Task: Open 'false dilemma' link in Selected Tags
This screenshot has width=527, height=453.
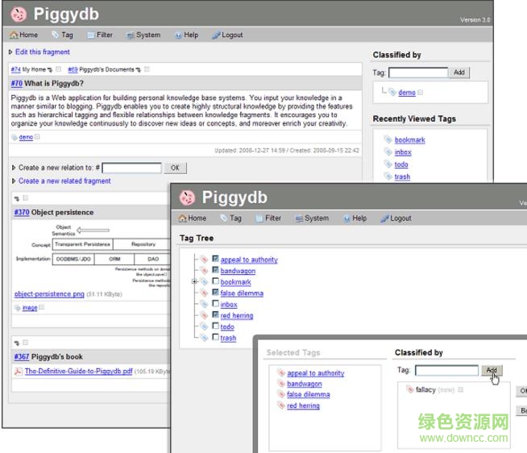Action: coord(308,394)
